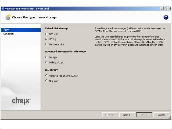Image resolution: width=172 pixels, height=129 pixels.
Task: Click the 'Shared Logical Volume Manager' description paragraph
Action: point(130,30)
